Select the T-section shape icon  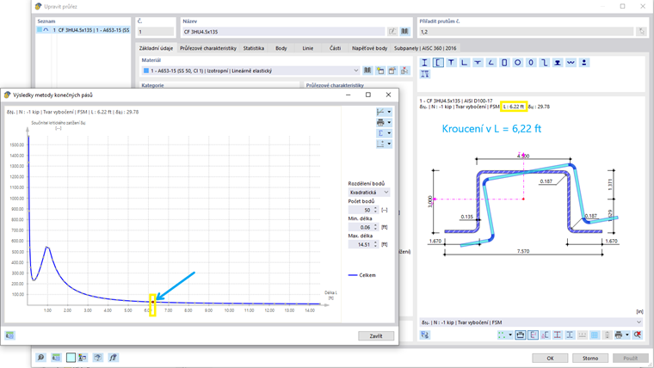451,63
